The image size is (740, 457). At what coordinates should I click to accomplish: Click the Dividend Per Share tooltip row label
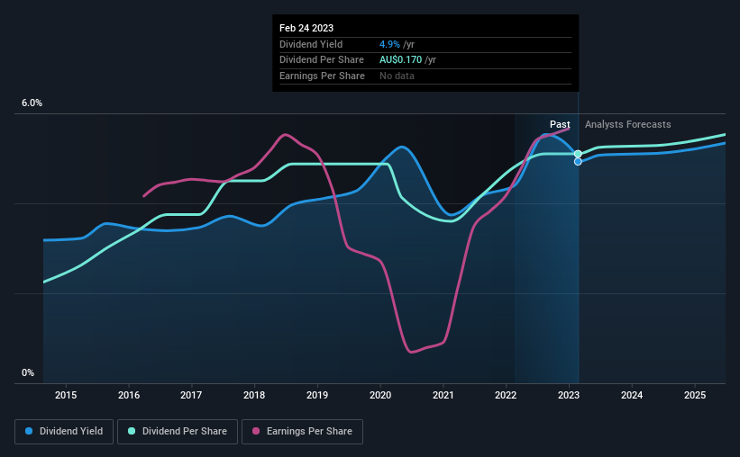322,60
